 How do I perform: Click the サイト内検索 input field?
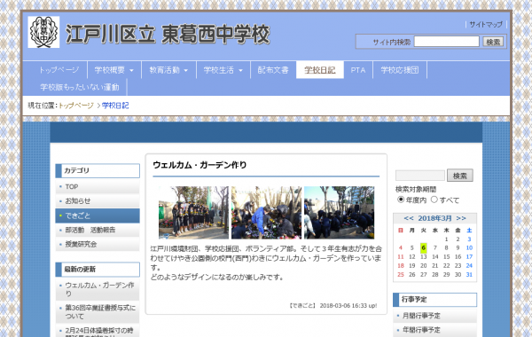[x=447, y=42]
